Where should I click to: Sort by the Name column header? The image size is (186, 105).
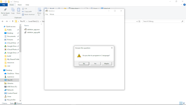pyautogui.click(x=27, y=25)
